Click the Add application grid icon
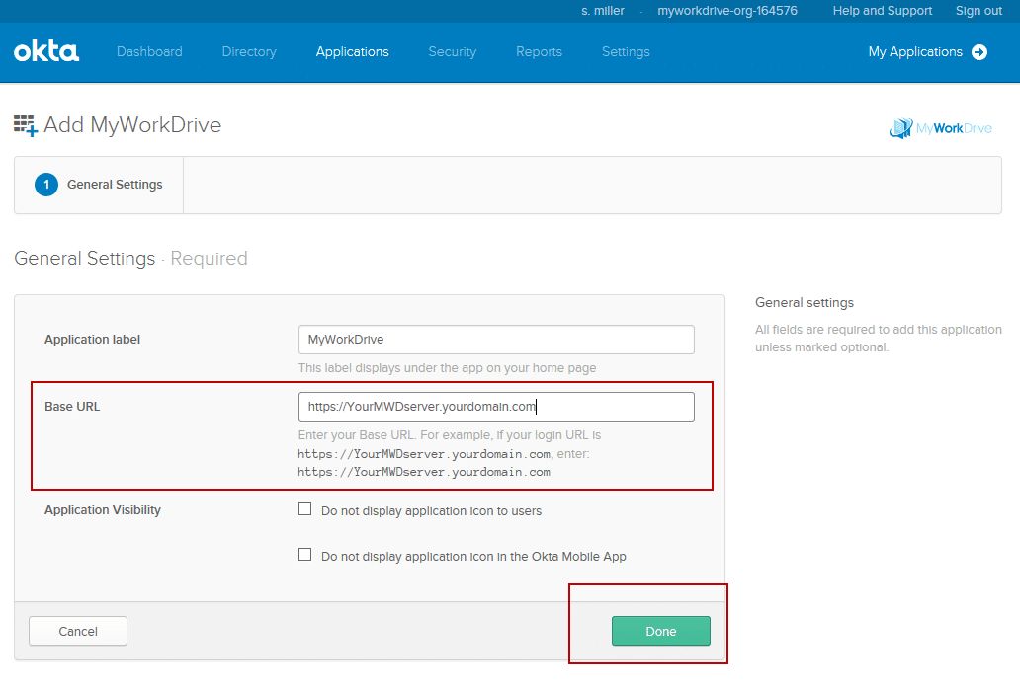 [x=25, y=125]
